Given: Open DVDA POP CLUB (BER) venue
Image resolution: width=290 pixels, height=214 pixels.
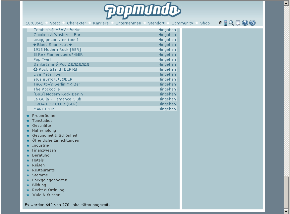Looking at the screenshot, I should (x=55, y=104).
